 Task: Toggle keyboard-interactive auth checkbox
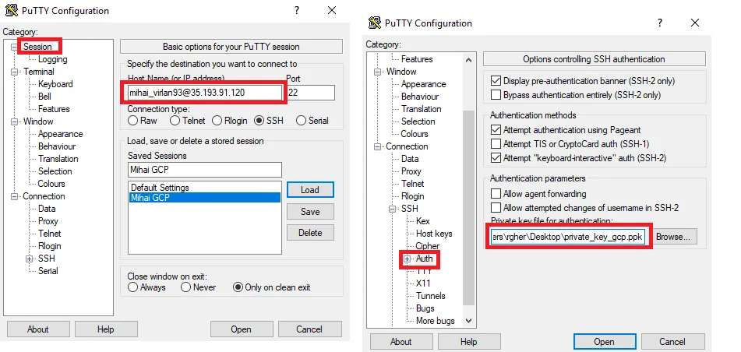pyautogui.click(x=496, y=158)
